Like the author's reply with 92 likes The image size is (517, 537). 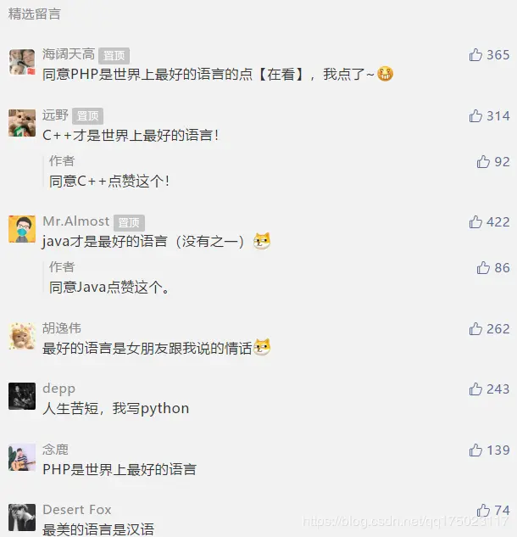[x=483, y=162]
